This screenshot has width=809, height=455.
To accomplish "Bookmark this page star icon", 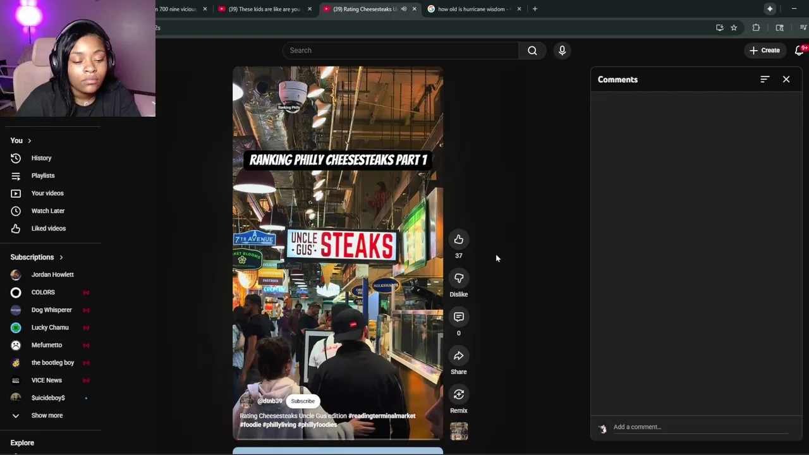I will [x=734, y=28].
